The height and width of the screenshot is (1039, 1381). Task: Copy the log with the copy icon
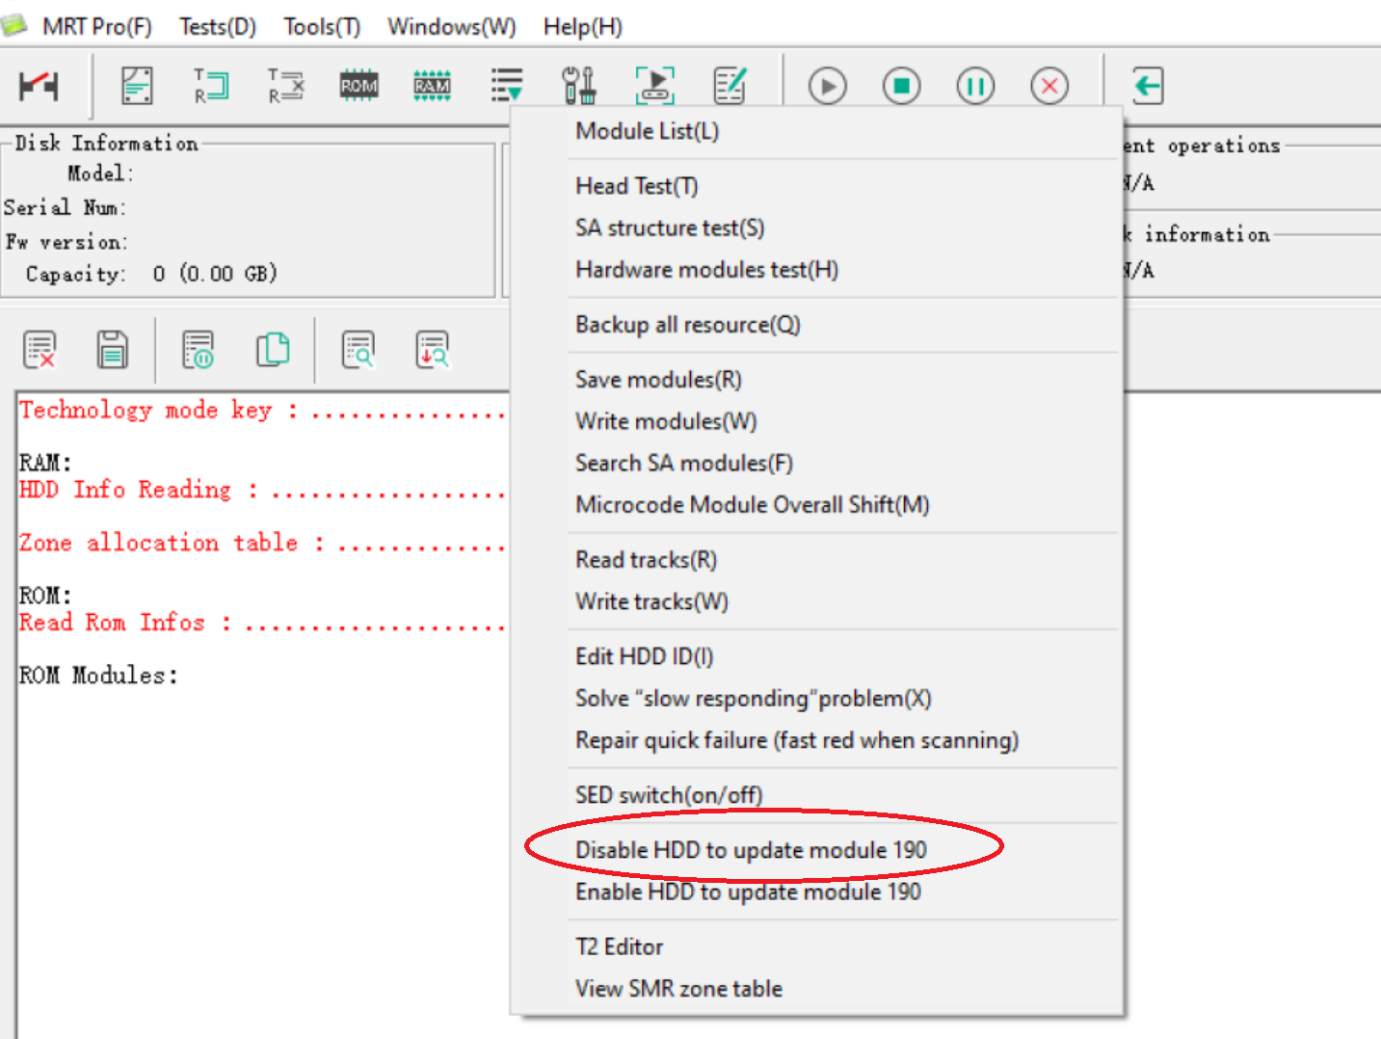(x=273, y=350)
